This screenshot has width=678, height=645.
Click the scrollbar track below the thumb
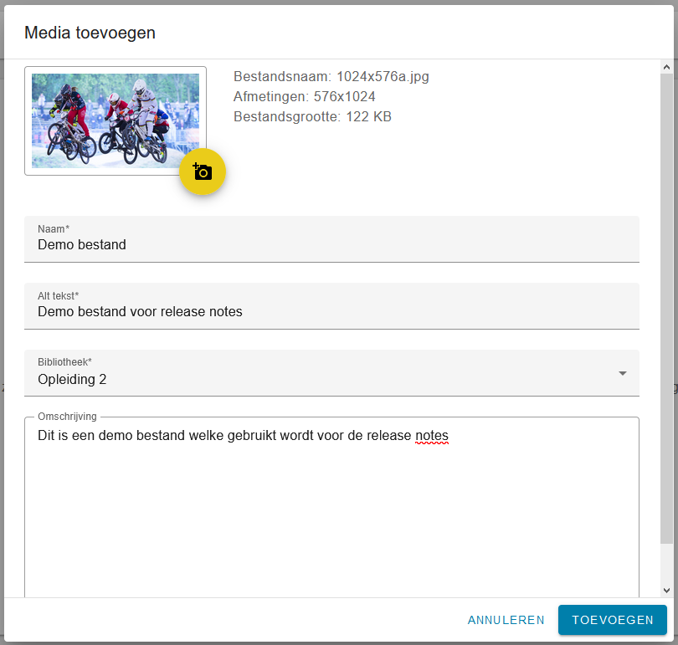(666, 564)
